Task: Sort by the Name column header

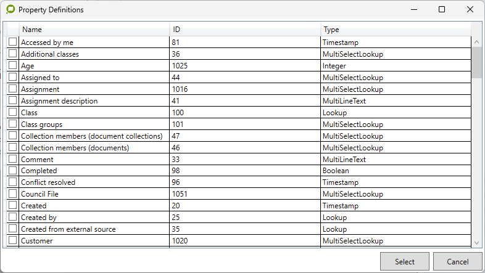Action: 94,30
